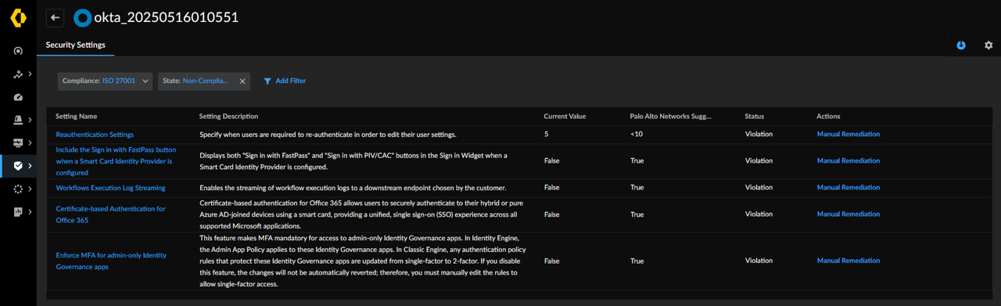The image size is (1001, 306).
Task: Click the description starting 'Enables the streaming'
Action: [x=353, y=188]
